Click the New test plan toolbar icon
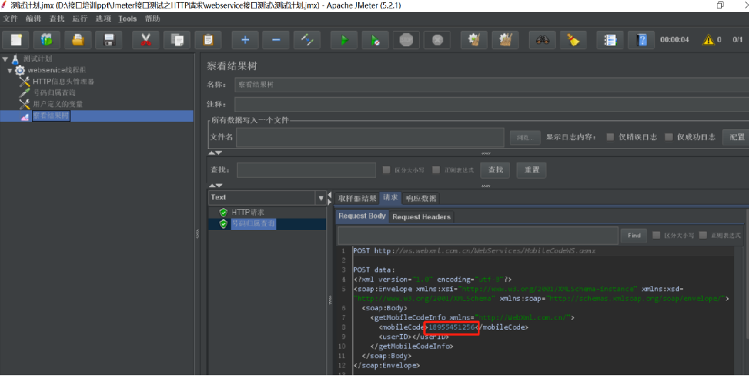 coord(16,40)
